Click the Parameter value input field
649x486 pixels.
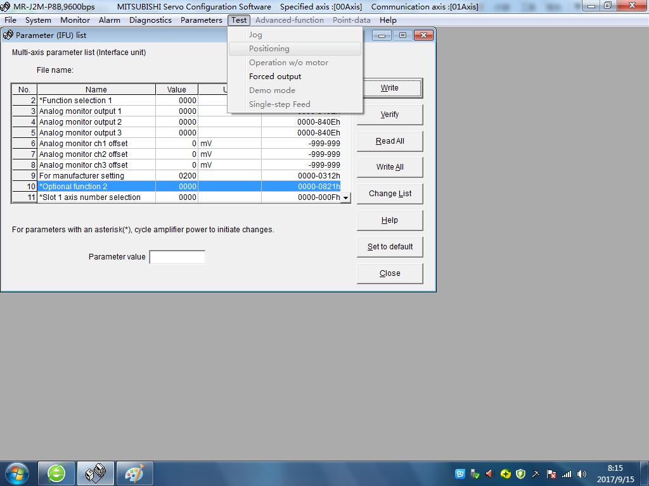[177, 257]
